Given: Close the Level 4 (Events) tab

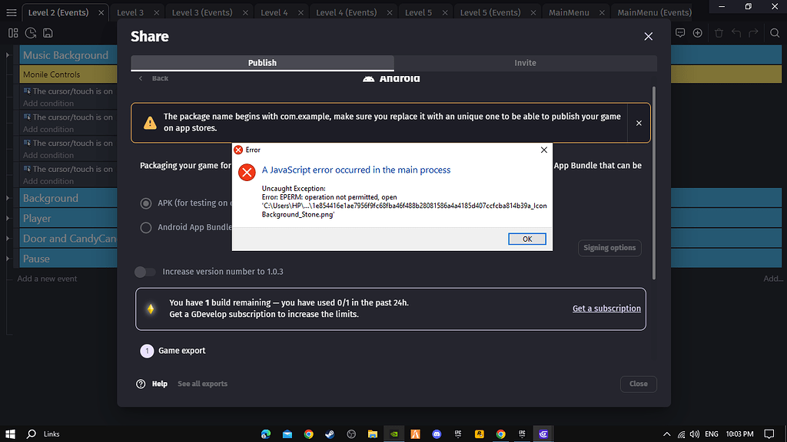Looking at the screenshot, I should pos(390,12).
